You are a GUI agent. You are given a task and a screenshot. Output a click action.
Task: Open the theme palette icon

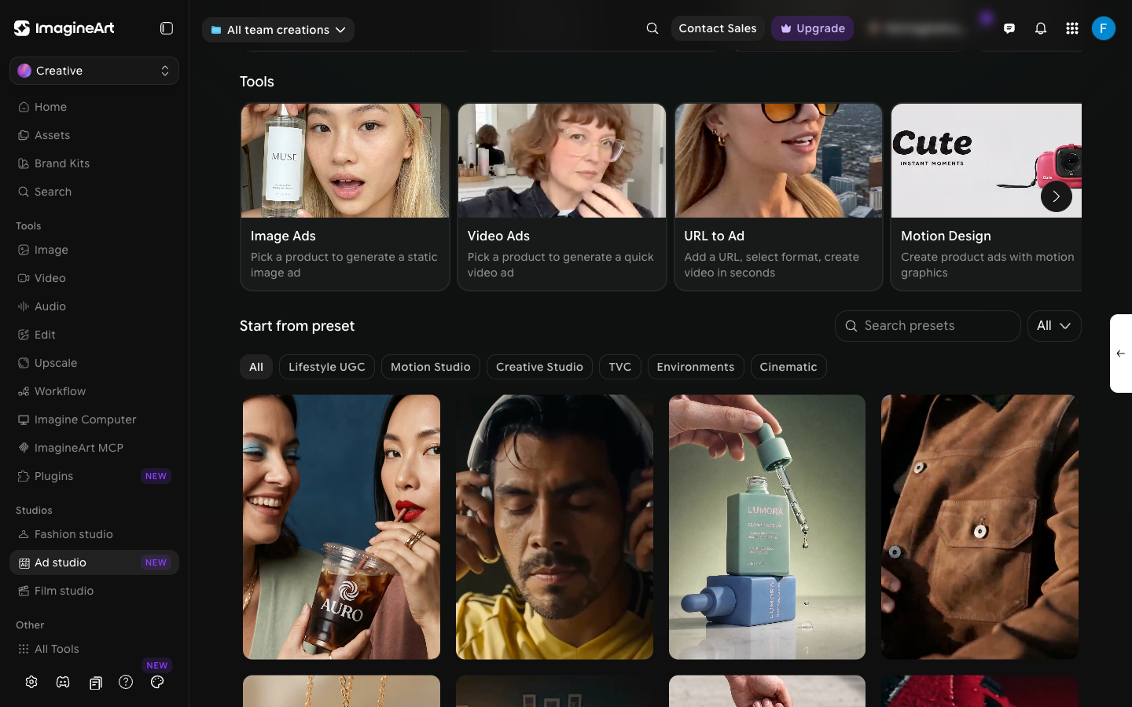(x=157, y=682)
